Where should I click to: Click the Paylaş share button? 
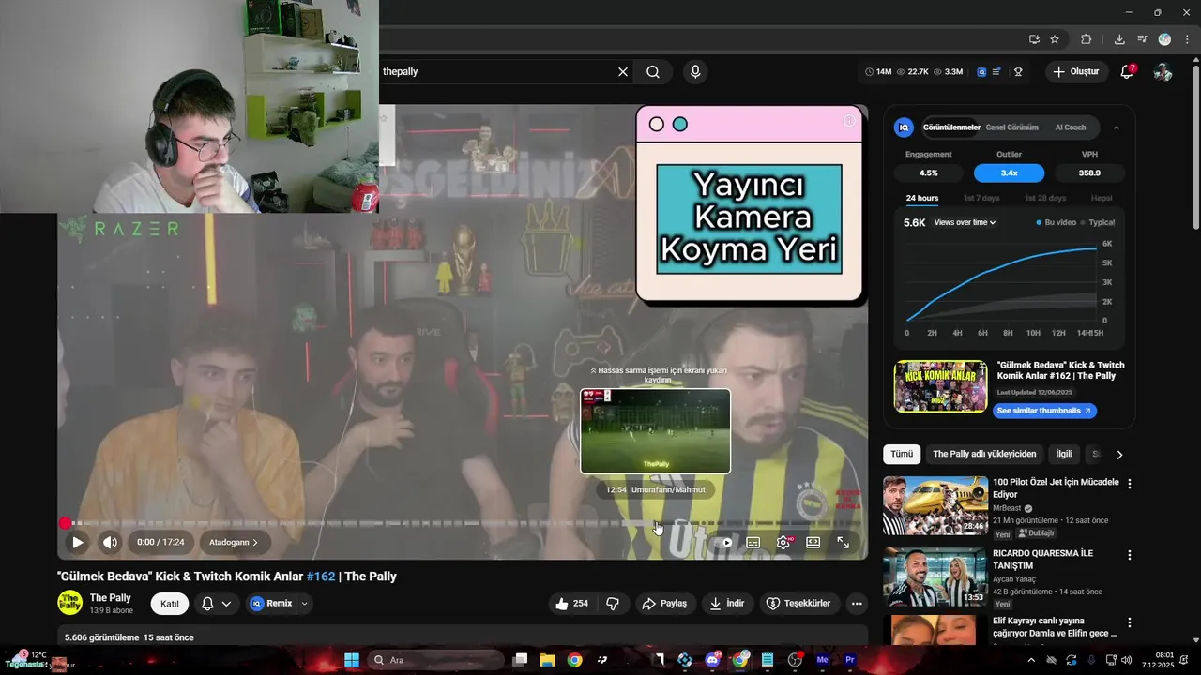tap(664, 604)
